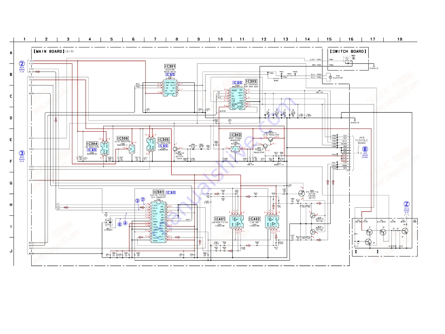Click the IC301 boxed label
Image resolution: width=445 pixels, height=334 pixels.
170,66
